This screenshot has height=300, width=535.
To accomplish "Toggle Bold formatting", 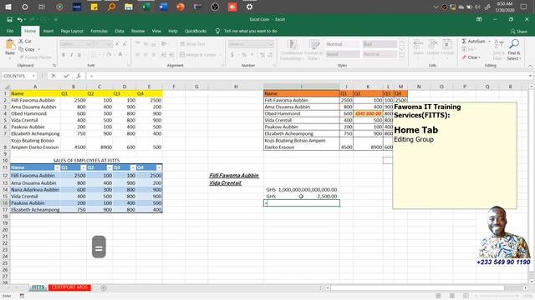I will tap(64, 55).
